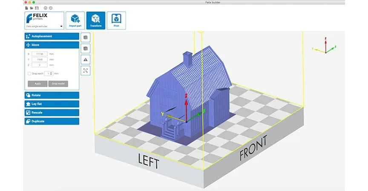Click the info circle icon
Screen dimensions: 368x191
pos(46,8)
